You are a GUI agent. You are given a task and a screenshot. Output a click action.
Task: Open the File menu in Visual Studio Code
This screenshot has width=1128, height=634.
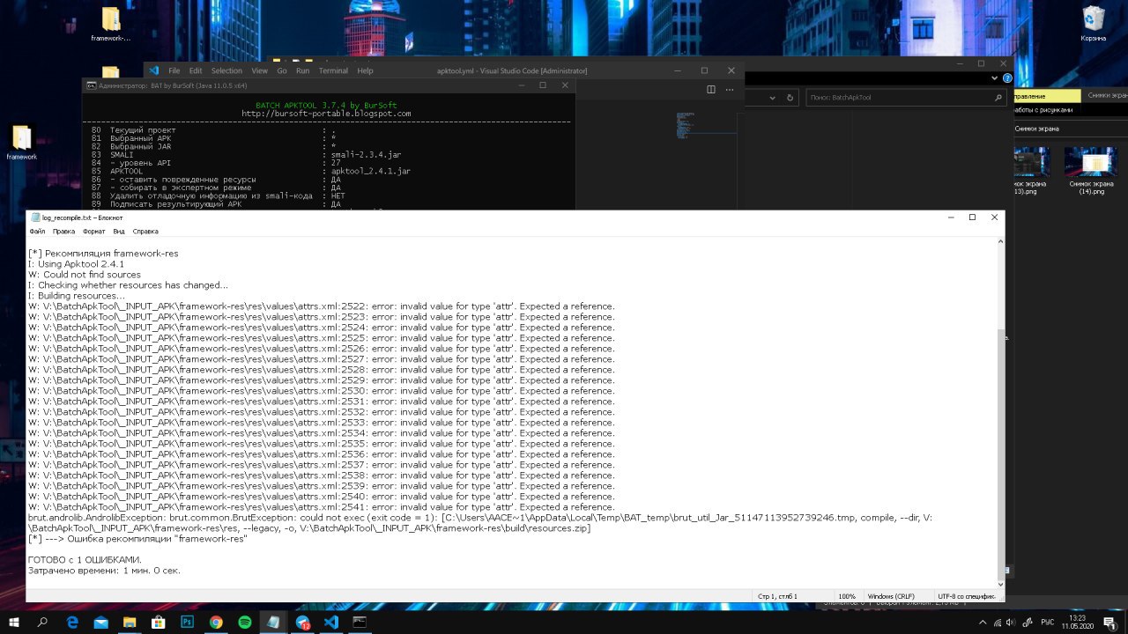point(174,70)
